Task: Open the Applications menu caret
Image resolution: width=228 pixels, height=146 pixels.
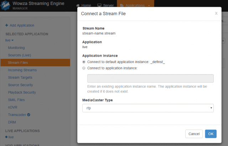Action: pos(149,6)
